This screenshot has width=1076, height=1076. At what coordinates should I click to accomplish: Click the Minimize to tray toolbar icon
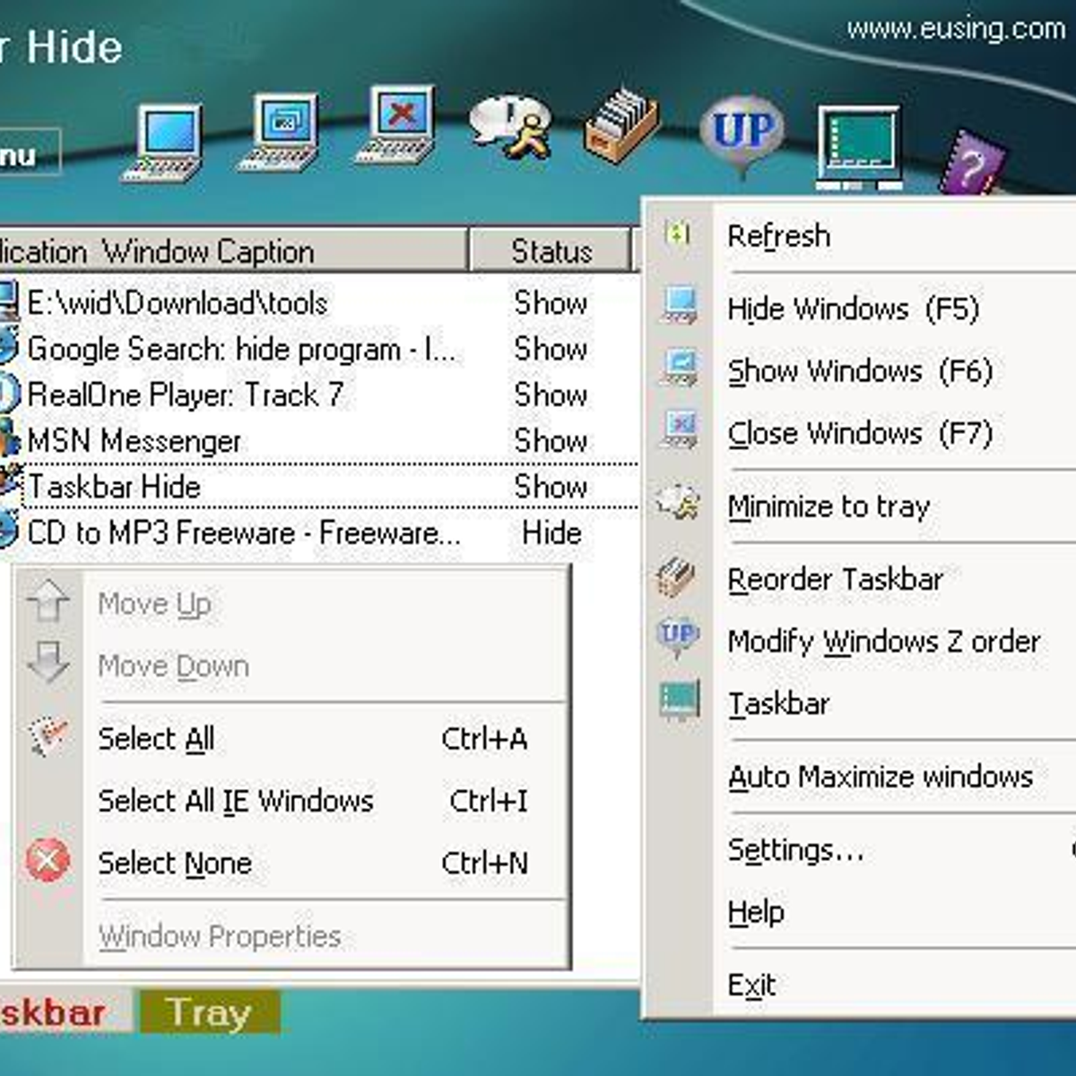(511, 130)
